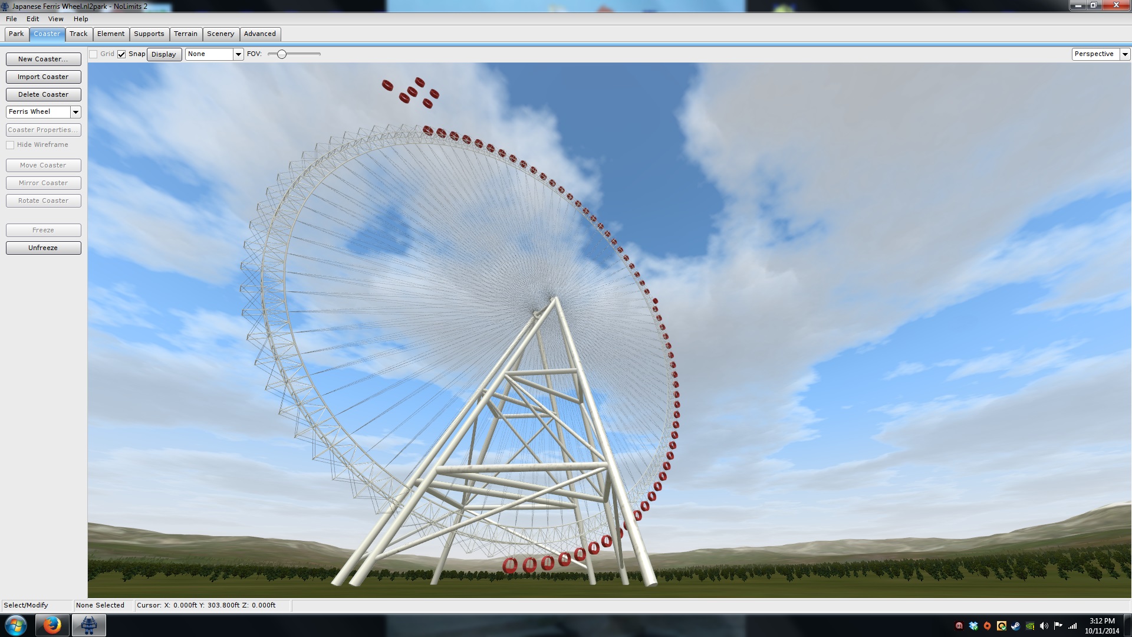1132x637 pixels.
Task: Click the clock in the system tray
Action: coord(1101,626)
